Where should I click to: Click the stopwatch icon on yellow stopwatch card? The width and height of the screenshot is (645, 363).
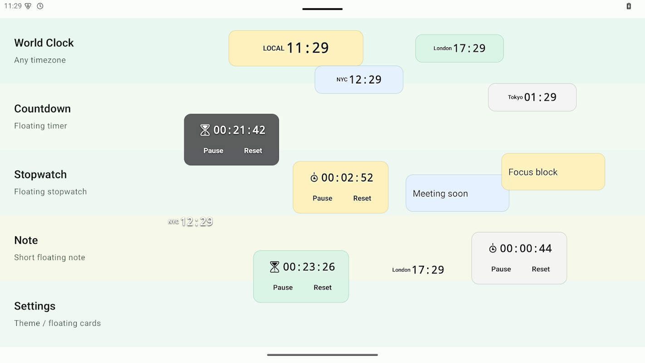click(x=314, y=177)
